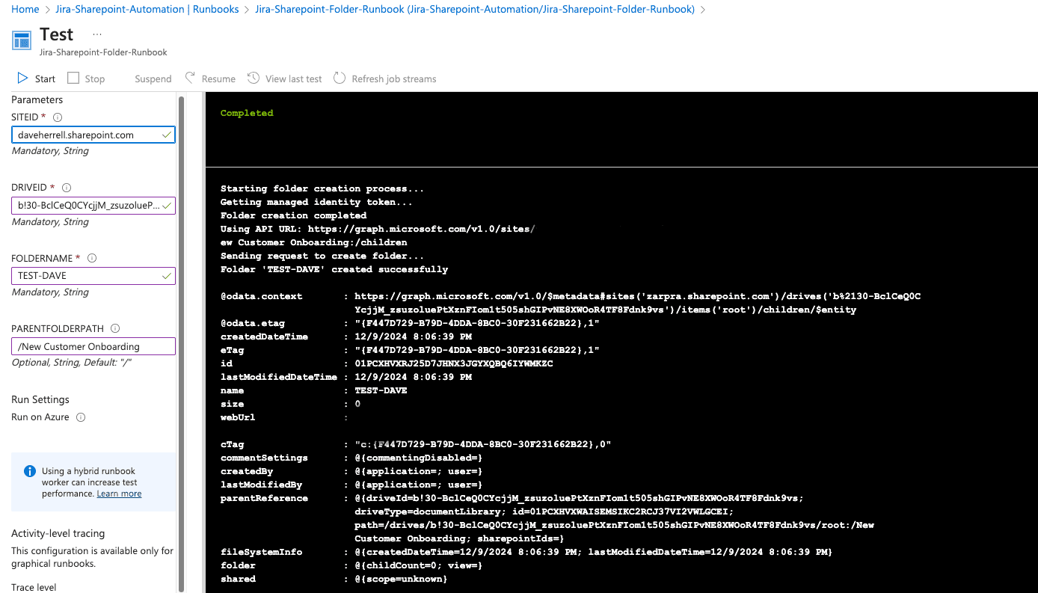Screen dimensions: 1038x593
Task: Click the FOLDERNAME info icon
Action: point(92,259)
